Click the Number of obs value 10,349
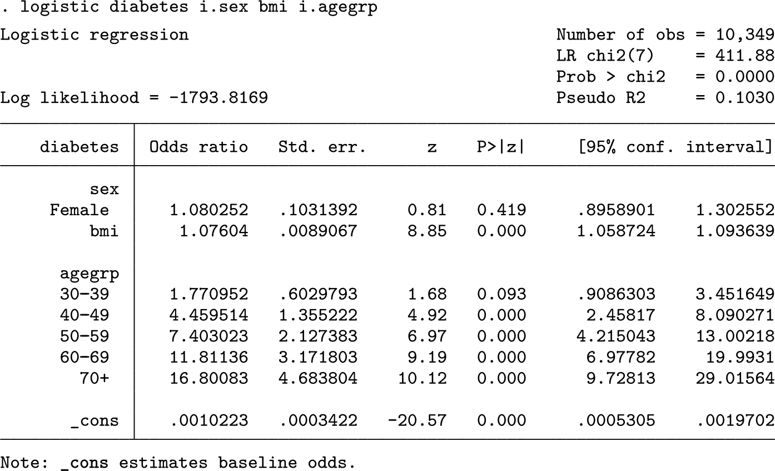775x471 pixels. click(744, 34)
